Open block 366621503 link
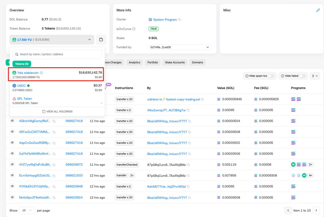The width and height of the screenshot is (324, 217). click(x=74, y=175)
